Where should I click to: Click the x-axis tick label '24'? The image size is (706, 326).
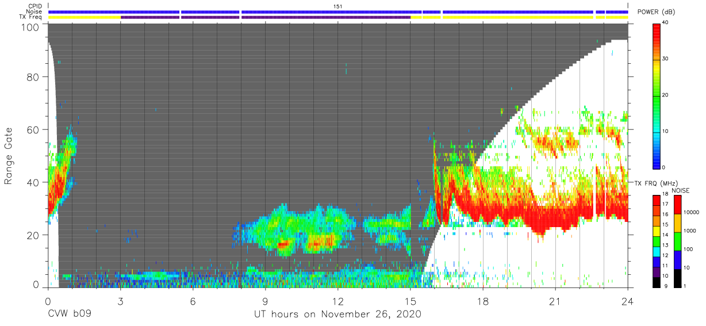point(627,301)
